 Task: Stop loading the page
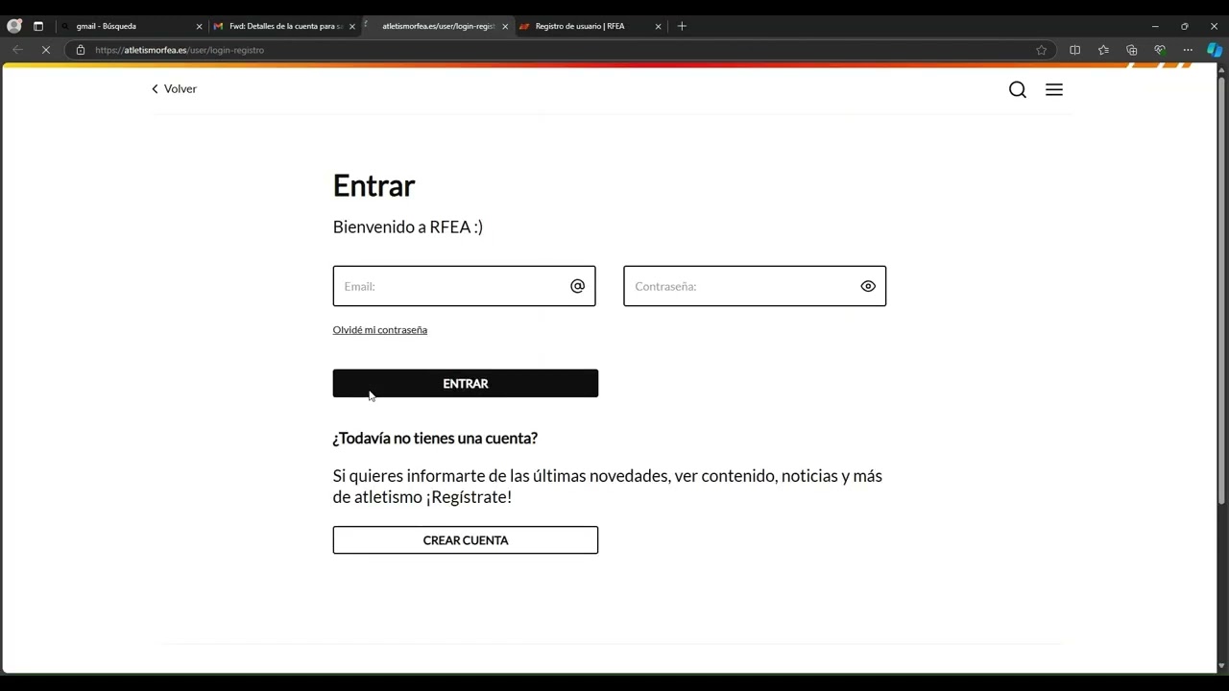(45, 50)
